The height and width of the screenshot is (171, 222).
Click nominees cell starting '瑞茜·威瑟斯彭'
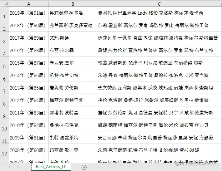tap(159, 63)
